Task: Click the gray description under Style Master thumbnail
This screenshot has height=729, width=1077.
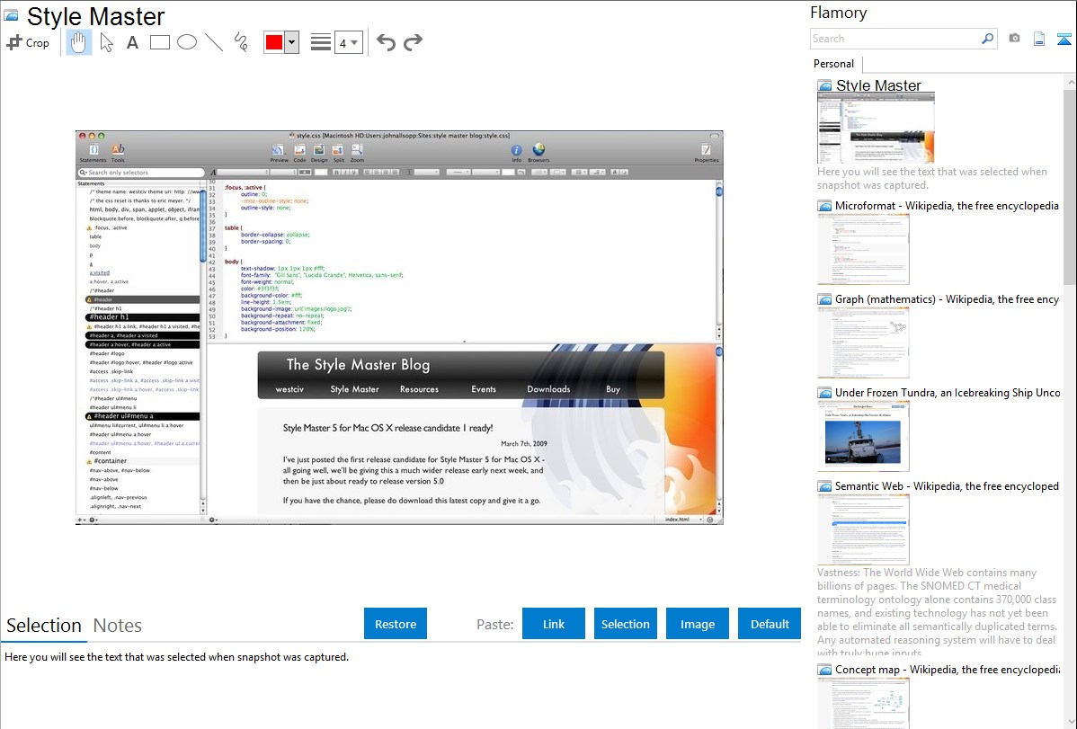Action: [932, 179]
